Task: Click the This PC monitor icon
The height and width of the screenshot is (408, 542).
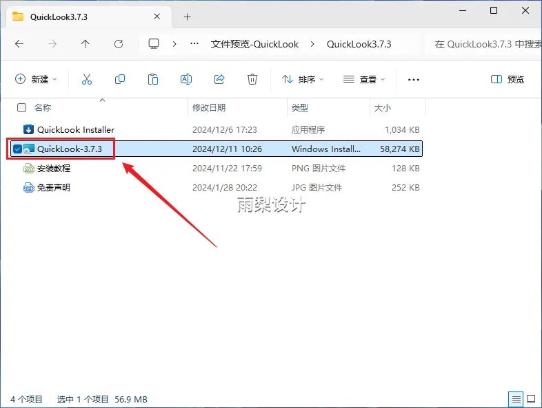Action: click(154, 44)
